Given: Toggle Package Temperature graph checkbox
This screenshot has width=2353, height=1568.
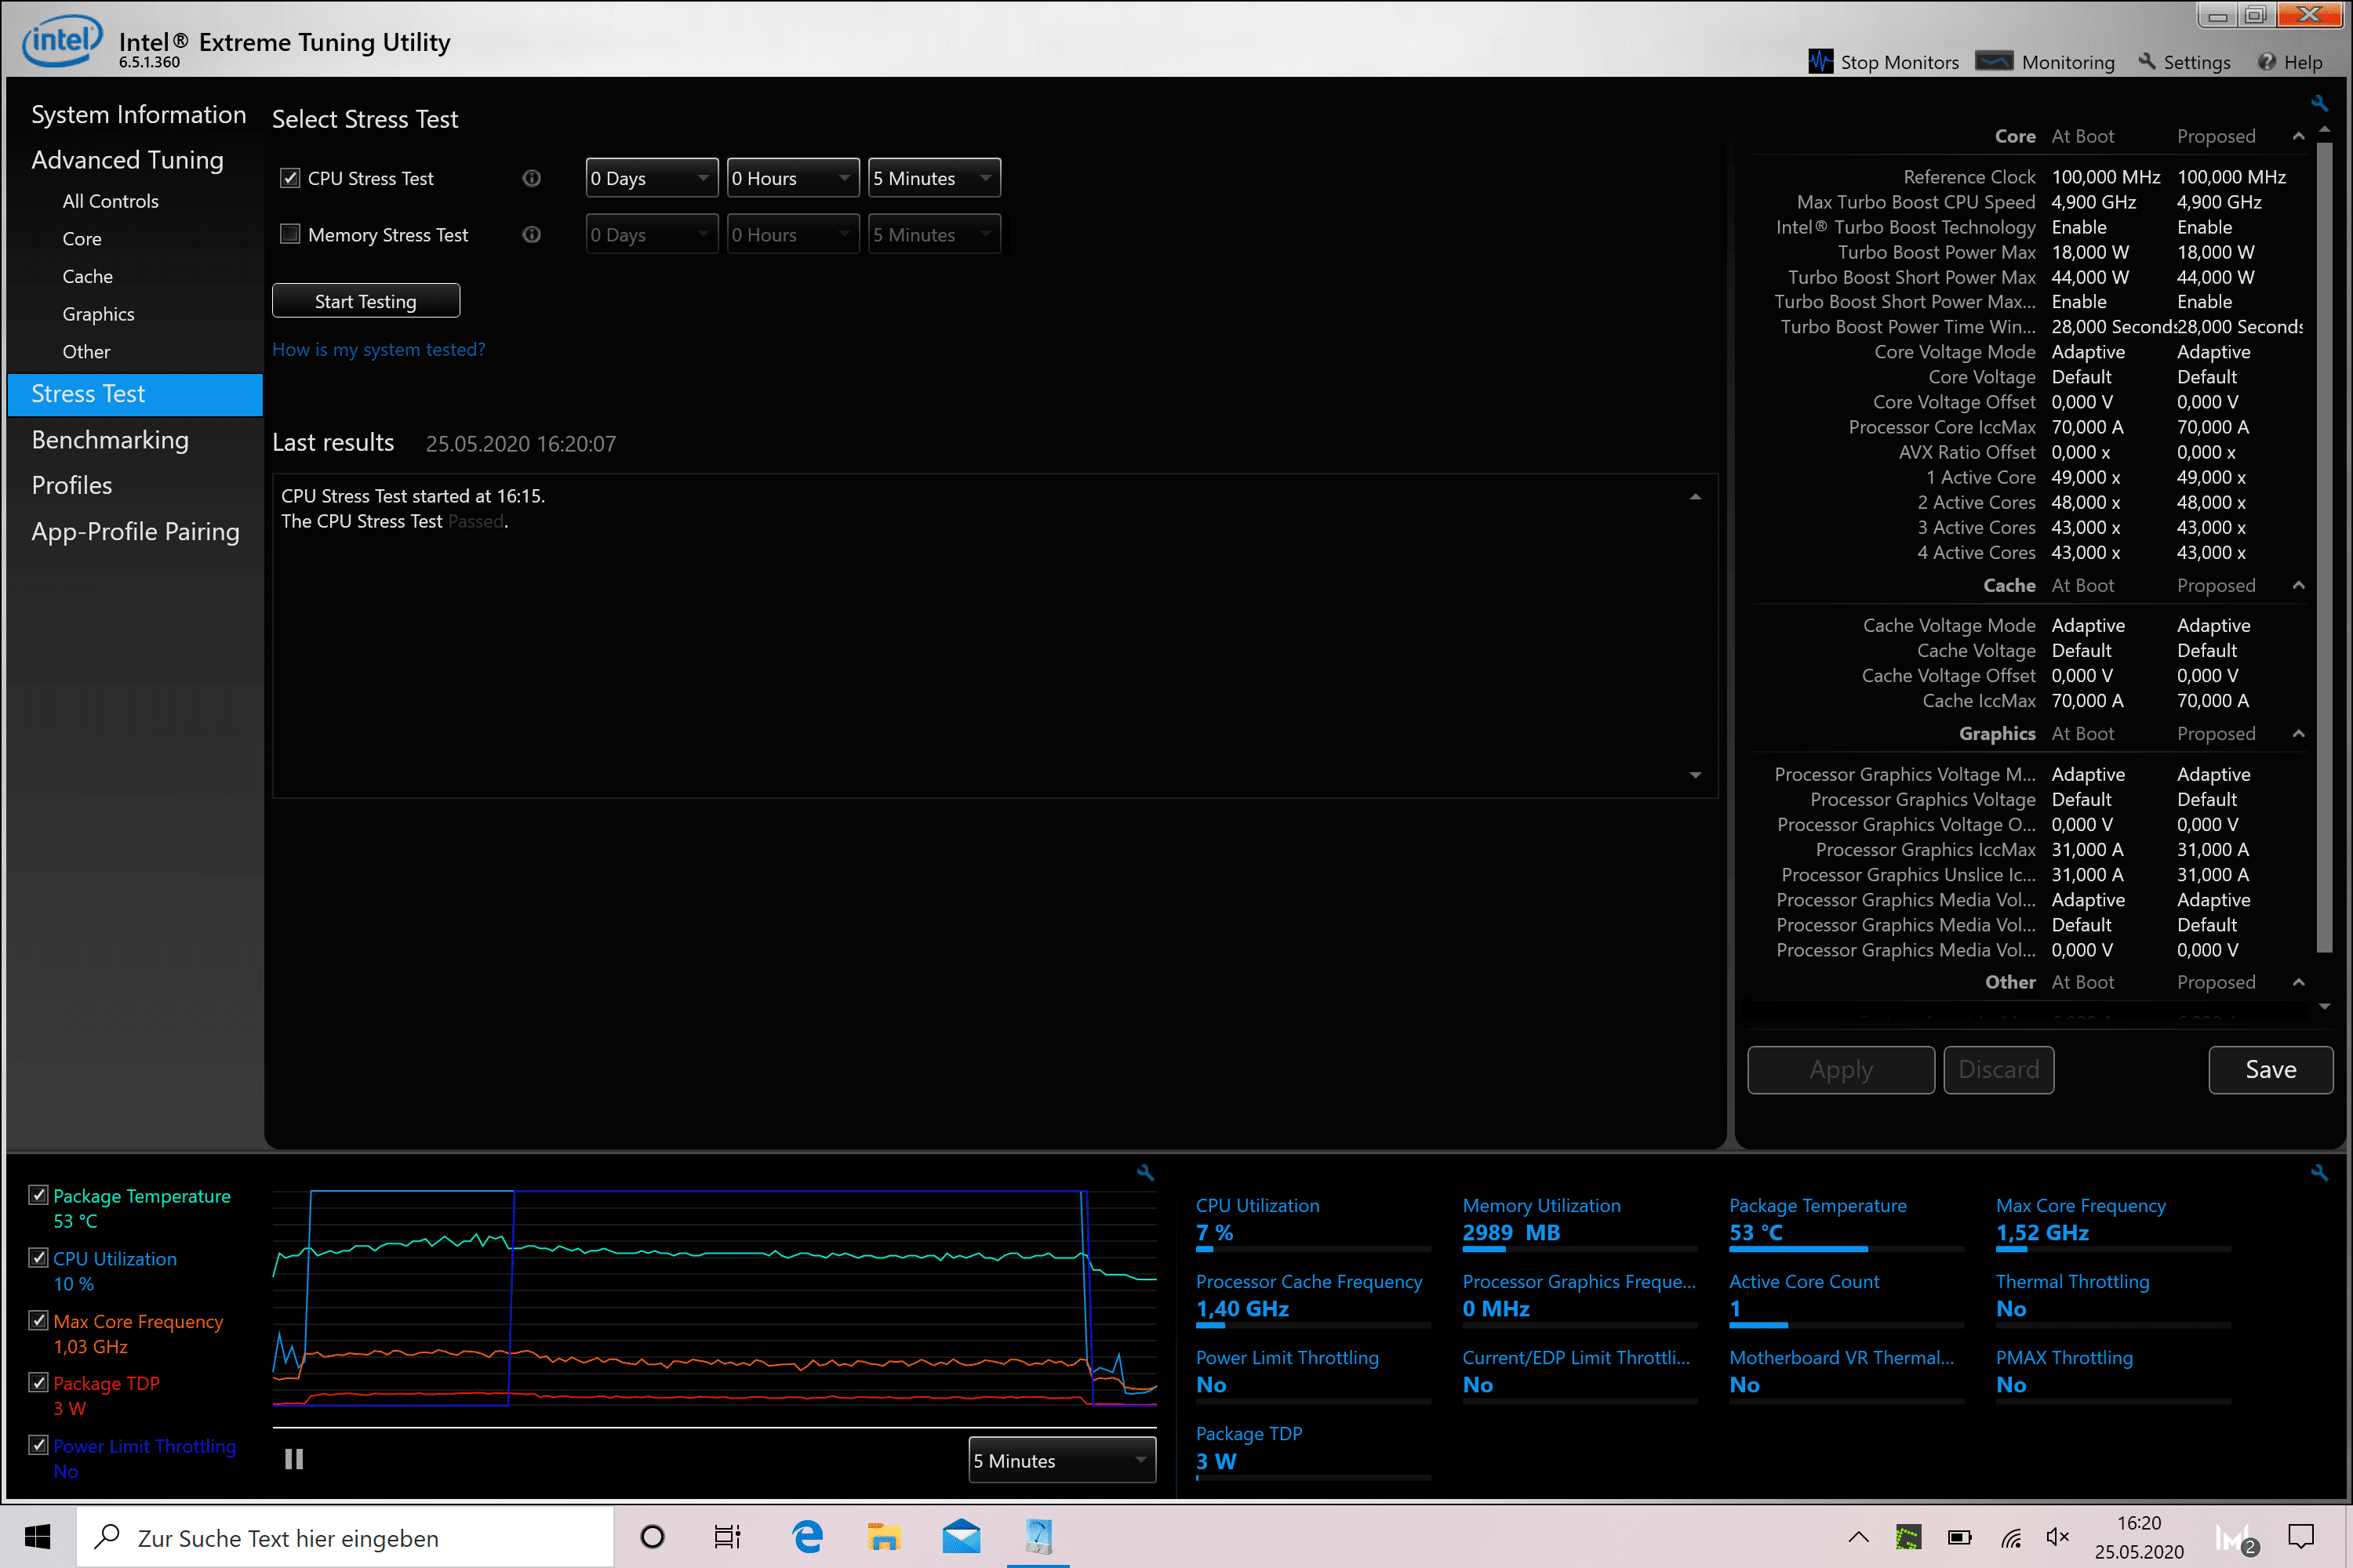Looking at the screenshot, I should [x=39, y=1195].
